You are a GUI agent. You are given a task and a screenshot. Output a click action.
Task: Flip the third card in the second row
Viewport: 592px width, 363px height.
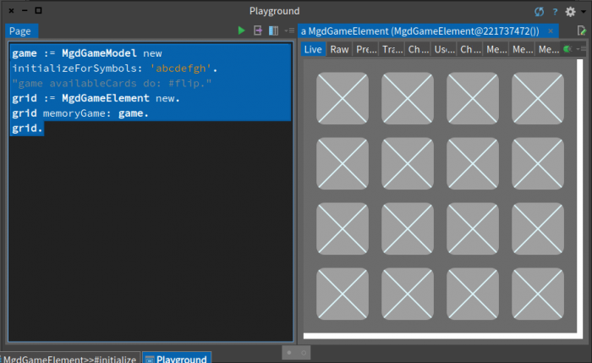(x=473, y=163)
